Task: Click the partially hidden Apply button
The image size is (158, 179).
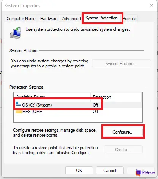Action: point(141,170)
